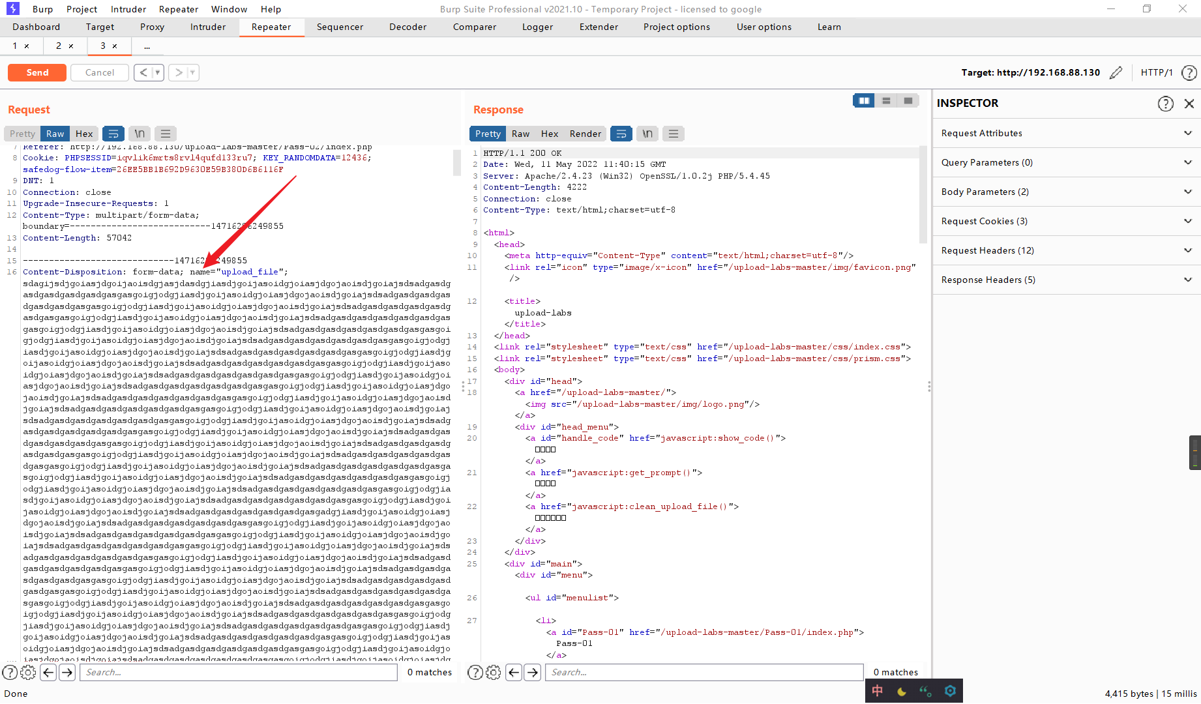This screenshot has height=704, width=1201.
Task: Open the Comparer tab
Action: tap(475, 27)
